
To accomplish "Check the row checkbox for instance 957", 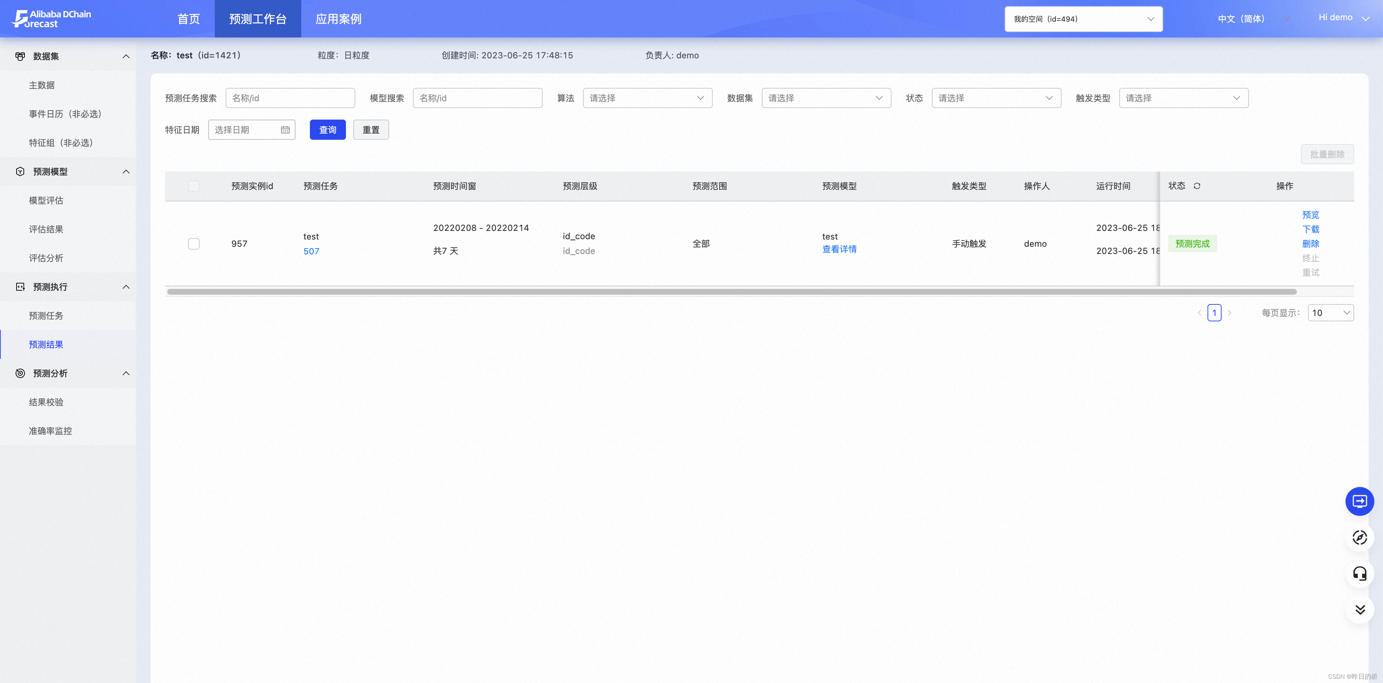I will pyautogui.click(x=194, y=244).
